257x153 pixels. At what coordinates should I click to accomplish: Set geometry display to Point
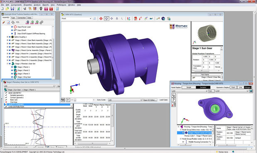coord(233,87)
